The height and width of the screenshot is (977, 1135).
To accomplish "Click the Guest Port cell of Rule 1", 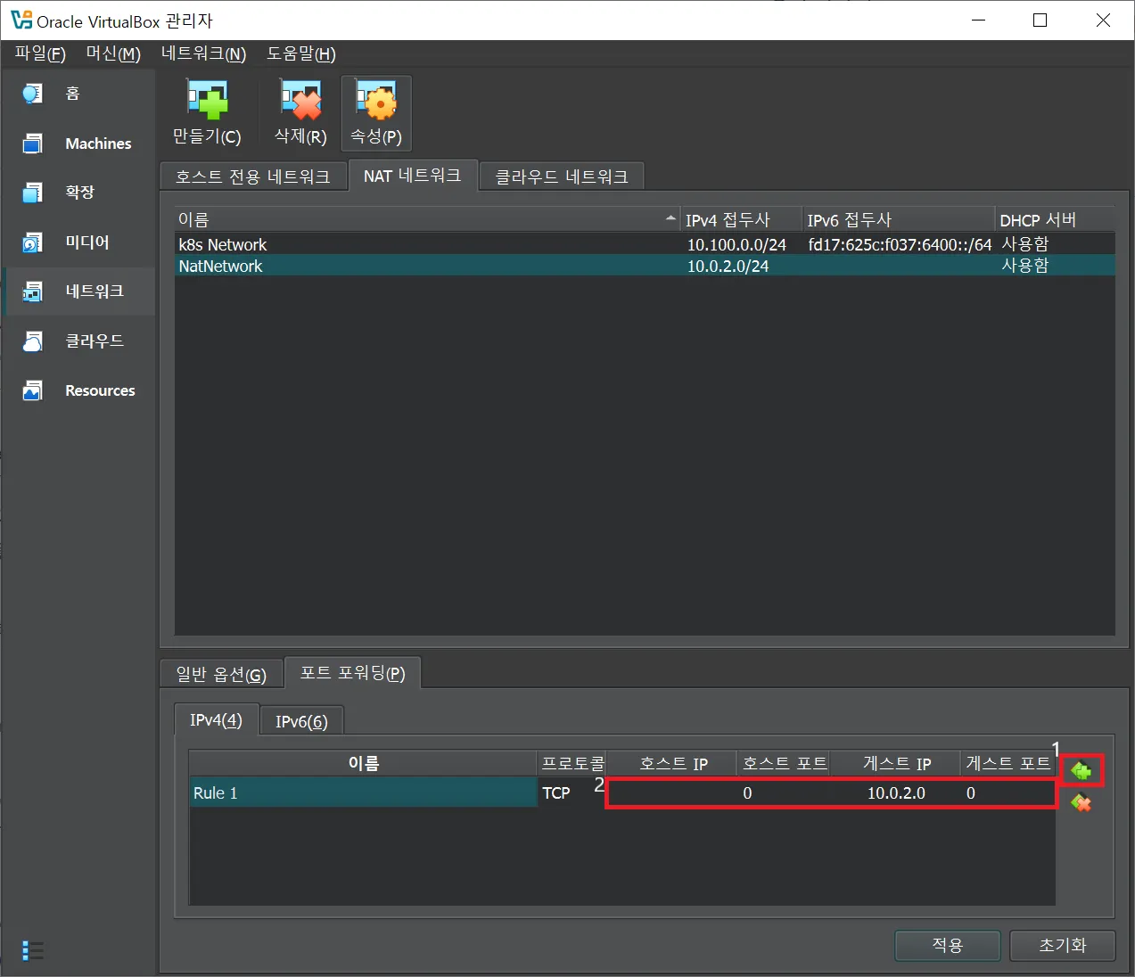I will pos(1008,792).
